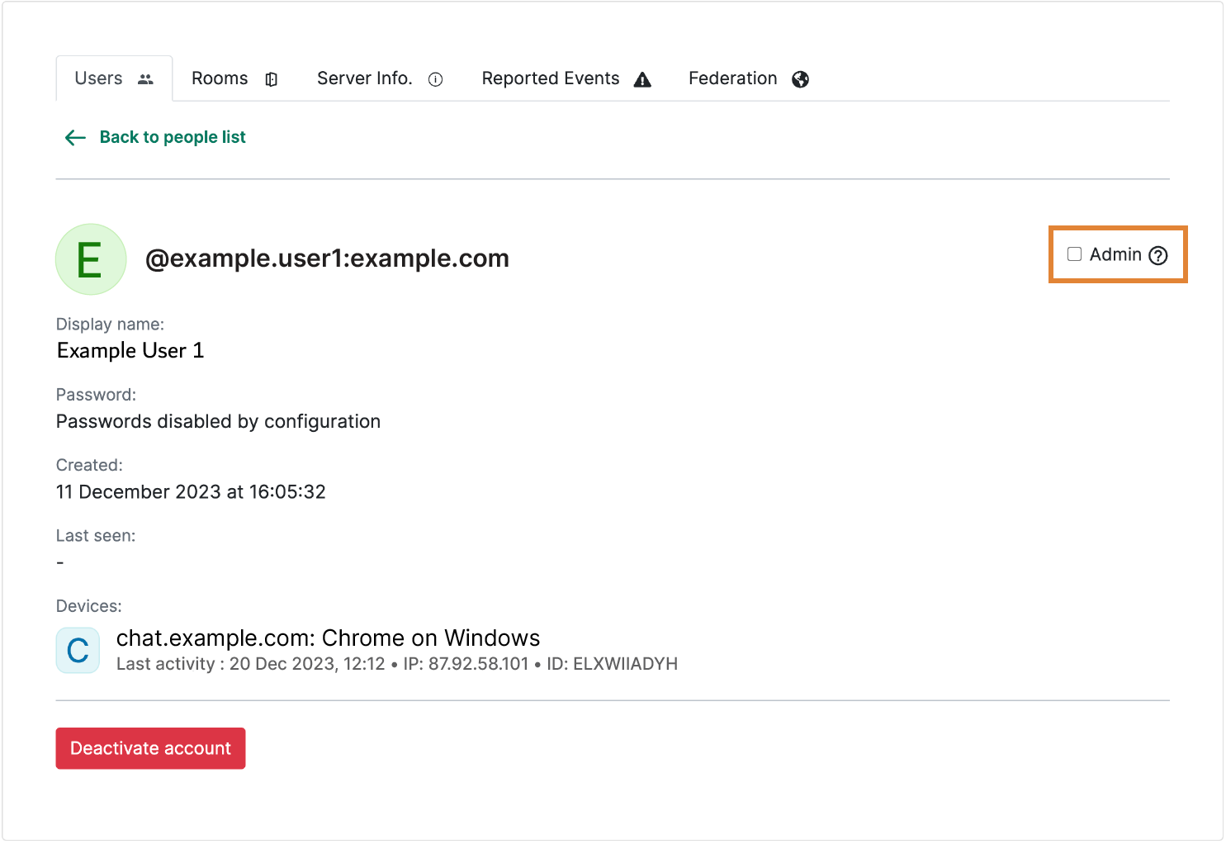This screenshot has width=1226, height=844.
Task: Open the Rooms tab
Action: pos(220,78)
